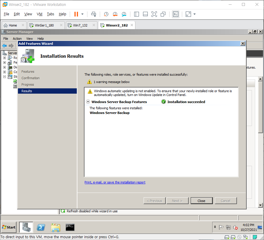Expand the Configuration tree node

pos(4,72)
